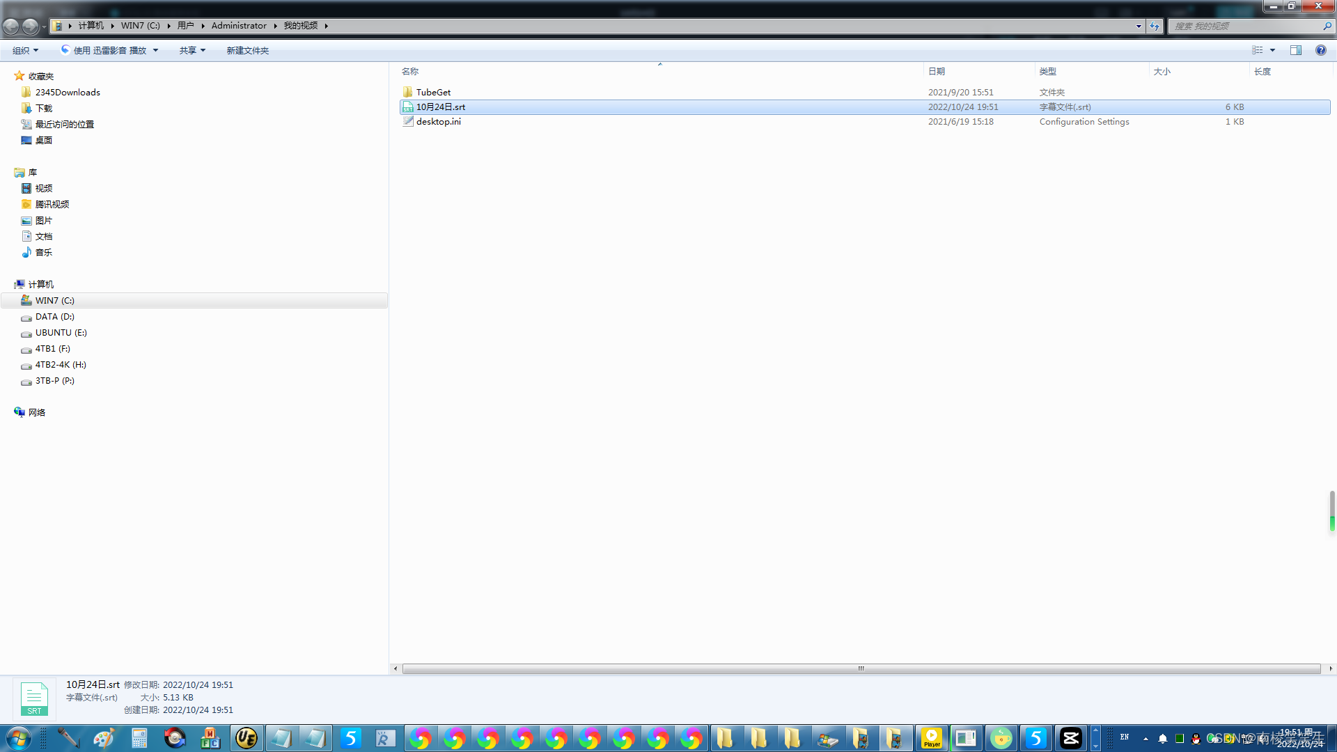Select desktop.ini file icon
Image resolution: width=1337 pixels, height=752 pixels.
coord(407,121)
